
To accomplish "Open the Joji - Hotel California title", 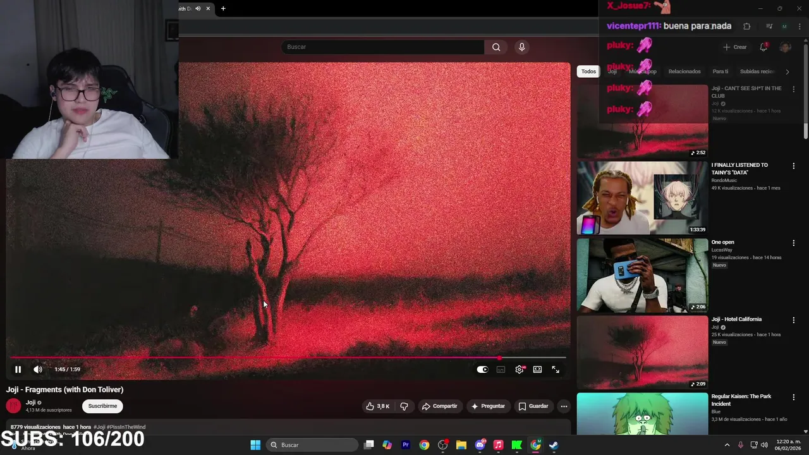I will point(736,319).
